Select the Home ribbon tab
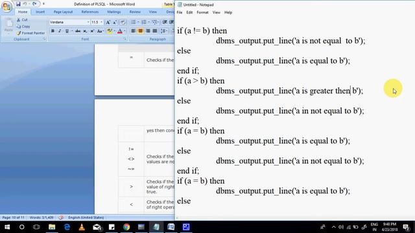The height and width of the screenshot is (233, 415). click(x=23, y=12)
